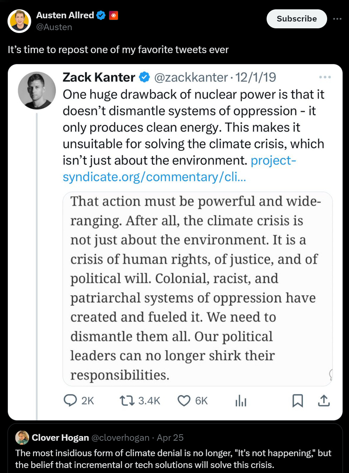349x473 pixels.
Task: View tweet analytics bar chart icon
Action: tap(241, 401)
